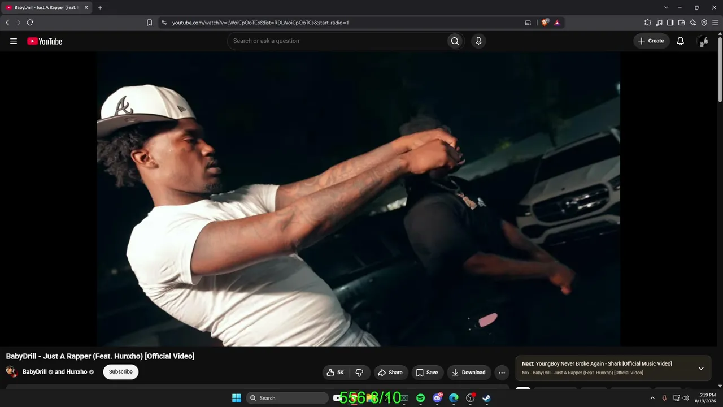The image size is (723, 407).
Task: Bookmark this page in address bar
Action: (149, 23)
